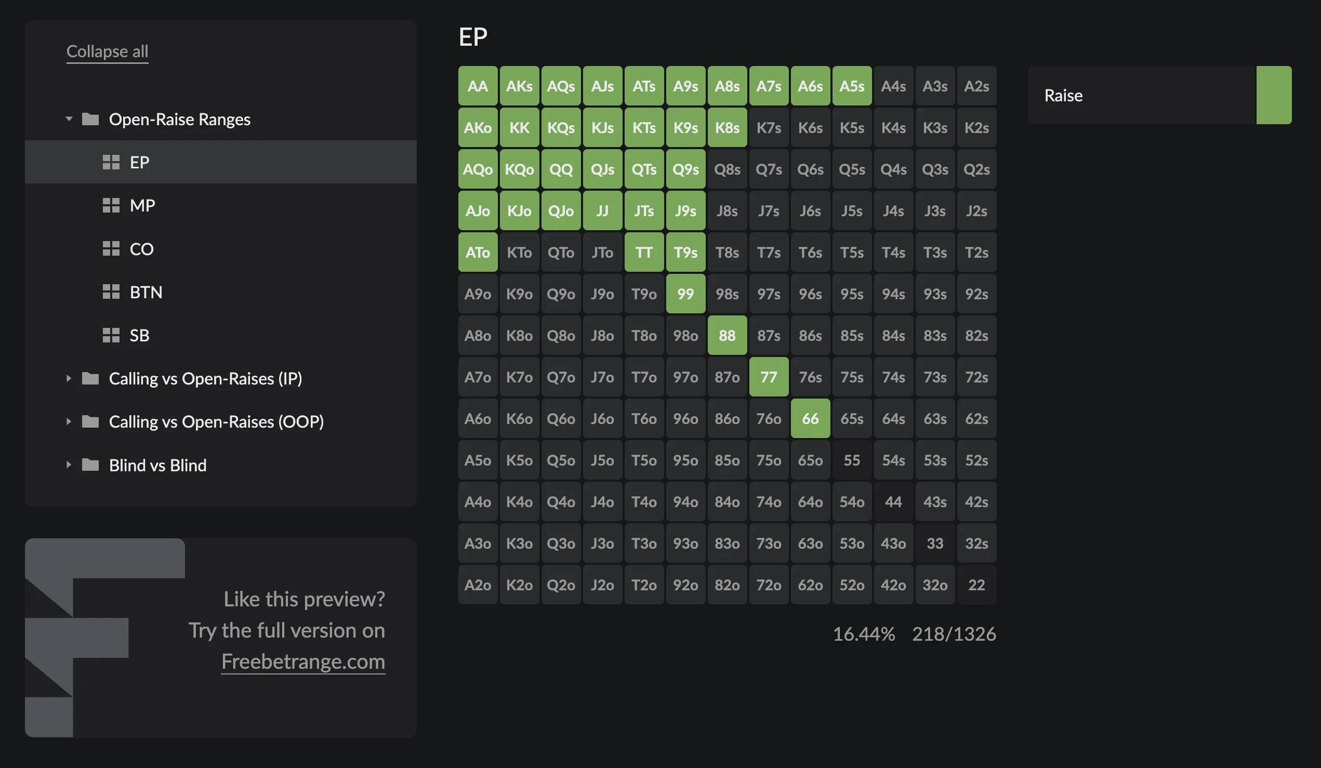
Task: Click the Calling vs Open-Raises (IP) folder icon
Action: pyautogui.click(x=90, y=378)
